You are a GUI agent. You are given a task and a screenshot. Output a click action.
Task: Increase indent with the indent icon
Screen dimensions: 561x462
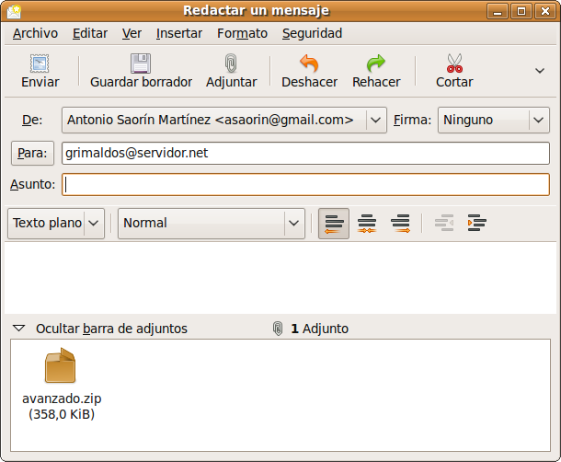[476, 223]
